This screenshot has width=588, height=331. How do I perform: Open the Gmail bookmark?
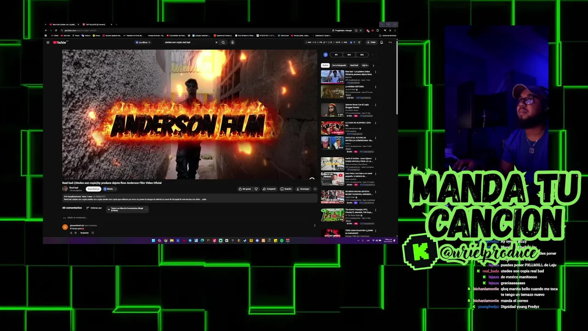coord(55,35)
